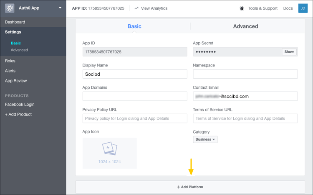Open the Docs link in header
The width and height of the screenshot is (313, 195).
[x=288, y=8]
